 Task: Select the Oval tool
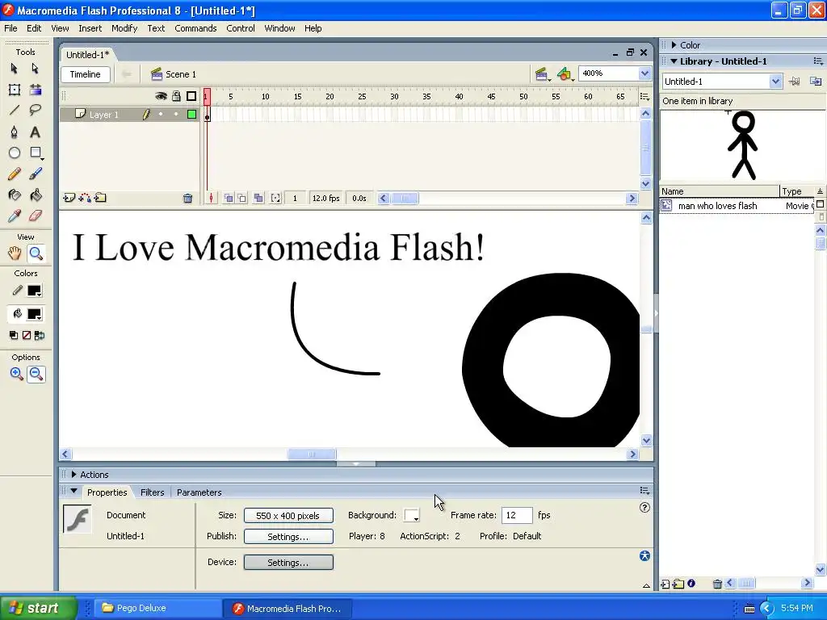(15, 153)
